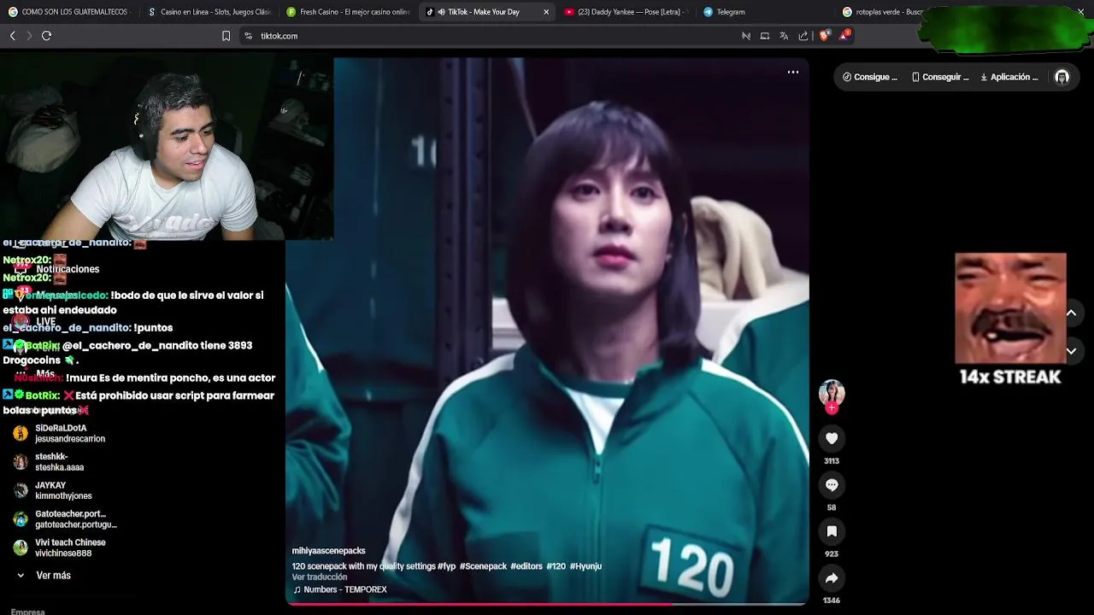Open Brave Shields lion icon
This screenshot has height=615, width=1094.
(824, 36)
